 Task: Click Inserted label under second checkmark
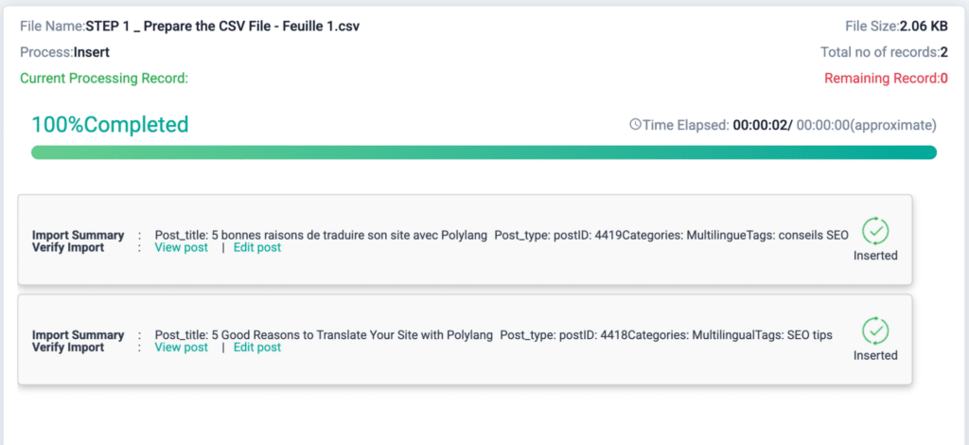click(x=875, y=356)
